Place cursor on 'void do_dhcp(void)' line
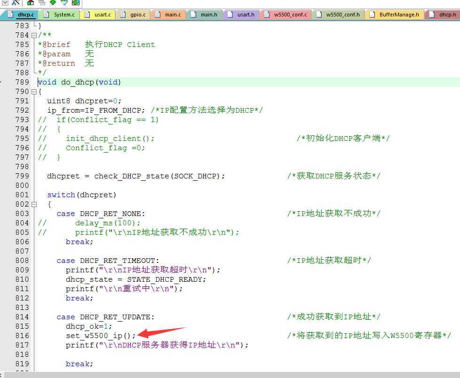The height and width of the screenshot is (378, 460). tap(79, 82)
